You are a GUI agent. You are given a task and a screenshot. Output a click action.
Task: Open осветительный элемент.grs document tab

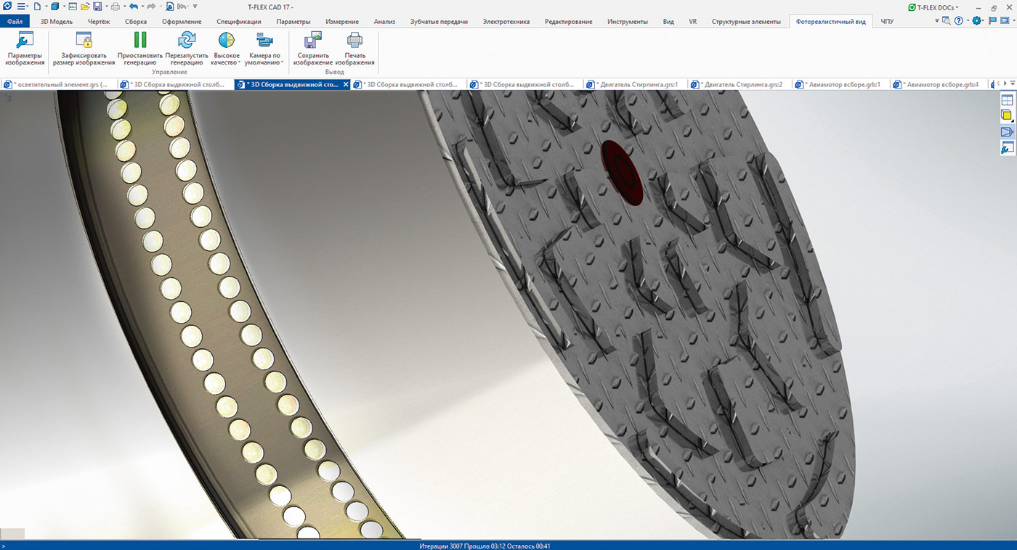60,84
